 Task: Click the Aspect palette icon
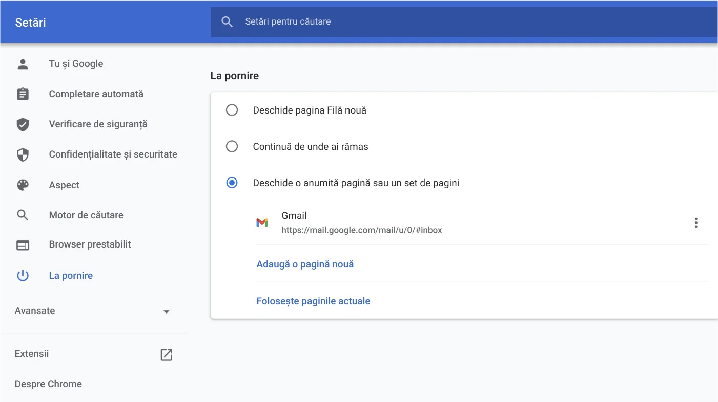point(23,185)
